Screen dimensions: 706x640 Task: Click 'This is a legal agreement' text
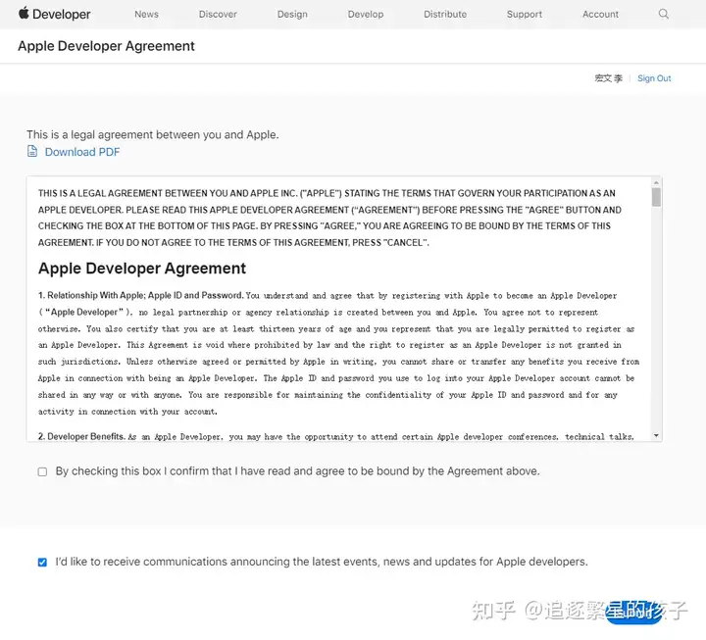pyautogui.click(x=153, y=134)
